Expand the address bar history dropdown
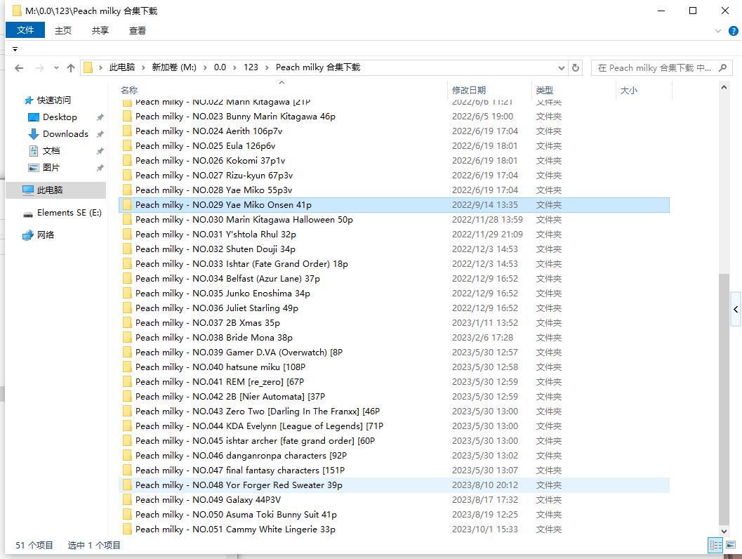Image resolution: width=742 pixels, height=559 pixels. (561, 67)
